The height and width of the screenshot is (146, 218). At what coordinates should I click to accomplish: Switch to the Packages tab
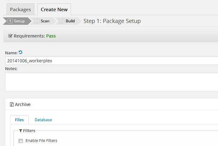click(21, 9)
